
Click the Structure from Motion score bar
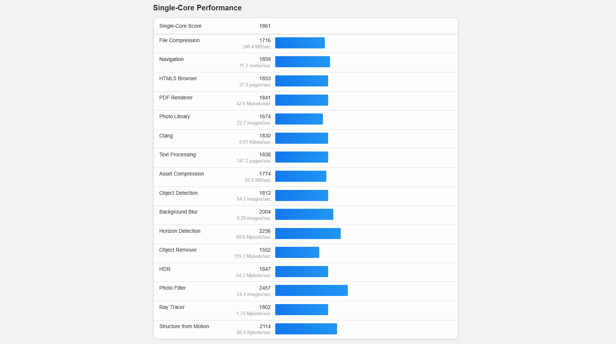pyautogui.click(x=306, y=329)
